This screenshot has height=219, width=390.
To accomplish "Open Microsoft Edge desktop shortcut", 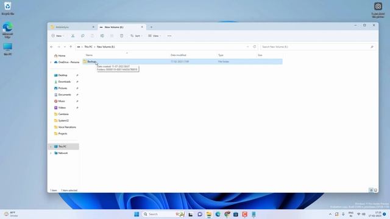I will 8,30.
